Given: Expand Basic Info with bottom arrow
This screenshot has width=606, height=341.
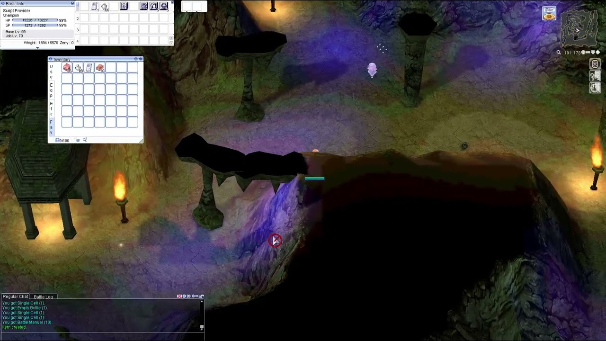Looking at the screenshot, I should point(37,48).
